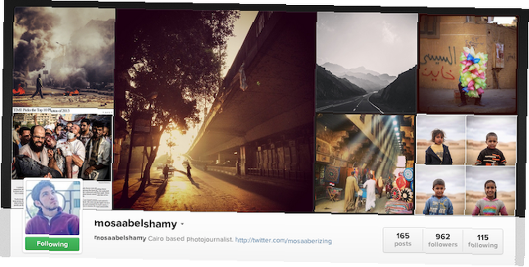Open the Arabic graffiti balloon seller photo
529x267 pixels.
(x=468, y=64)
